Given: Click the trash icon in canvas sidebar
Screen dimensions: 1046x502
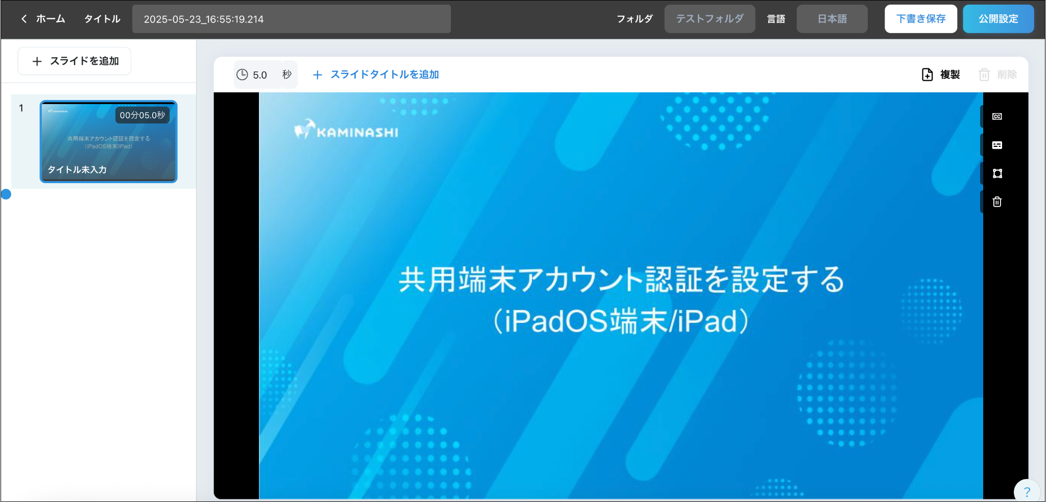Looking at the screenshot, I should (997, 202).
